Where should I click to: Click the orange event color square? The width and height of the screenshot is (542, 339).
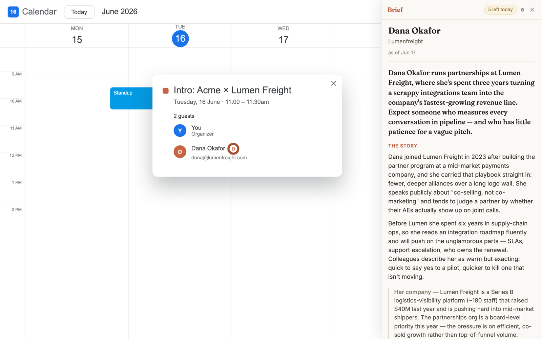(166, 91)
